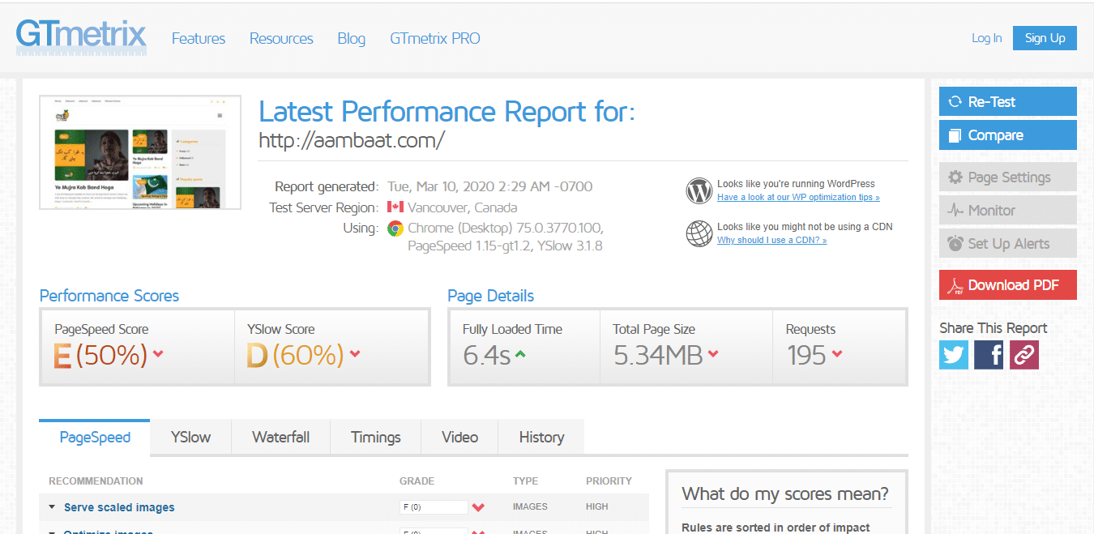Open the Timings tab

pyautogui.click(x=375, y=437)
